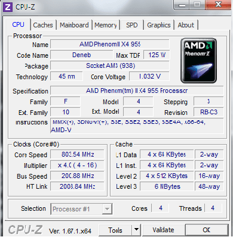Switch to the Mainboard tab
Screen dimensions: 233x237
(74, 25)
